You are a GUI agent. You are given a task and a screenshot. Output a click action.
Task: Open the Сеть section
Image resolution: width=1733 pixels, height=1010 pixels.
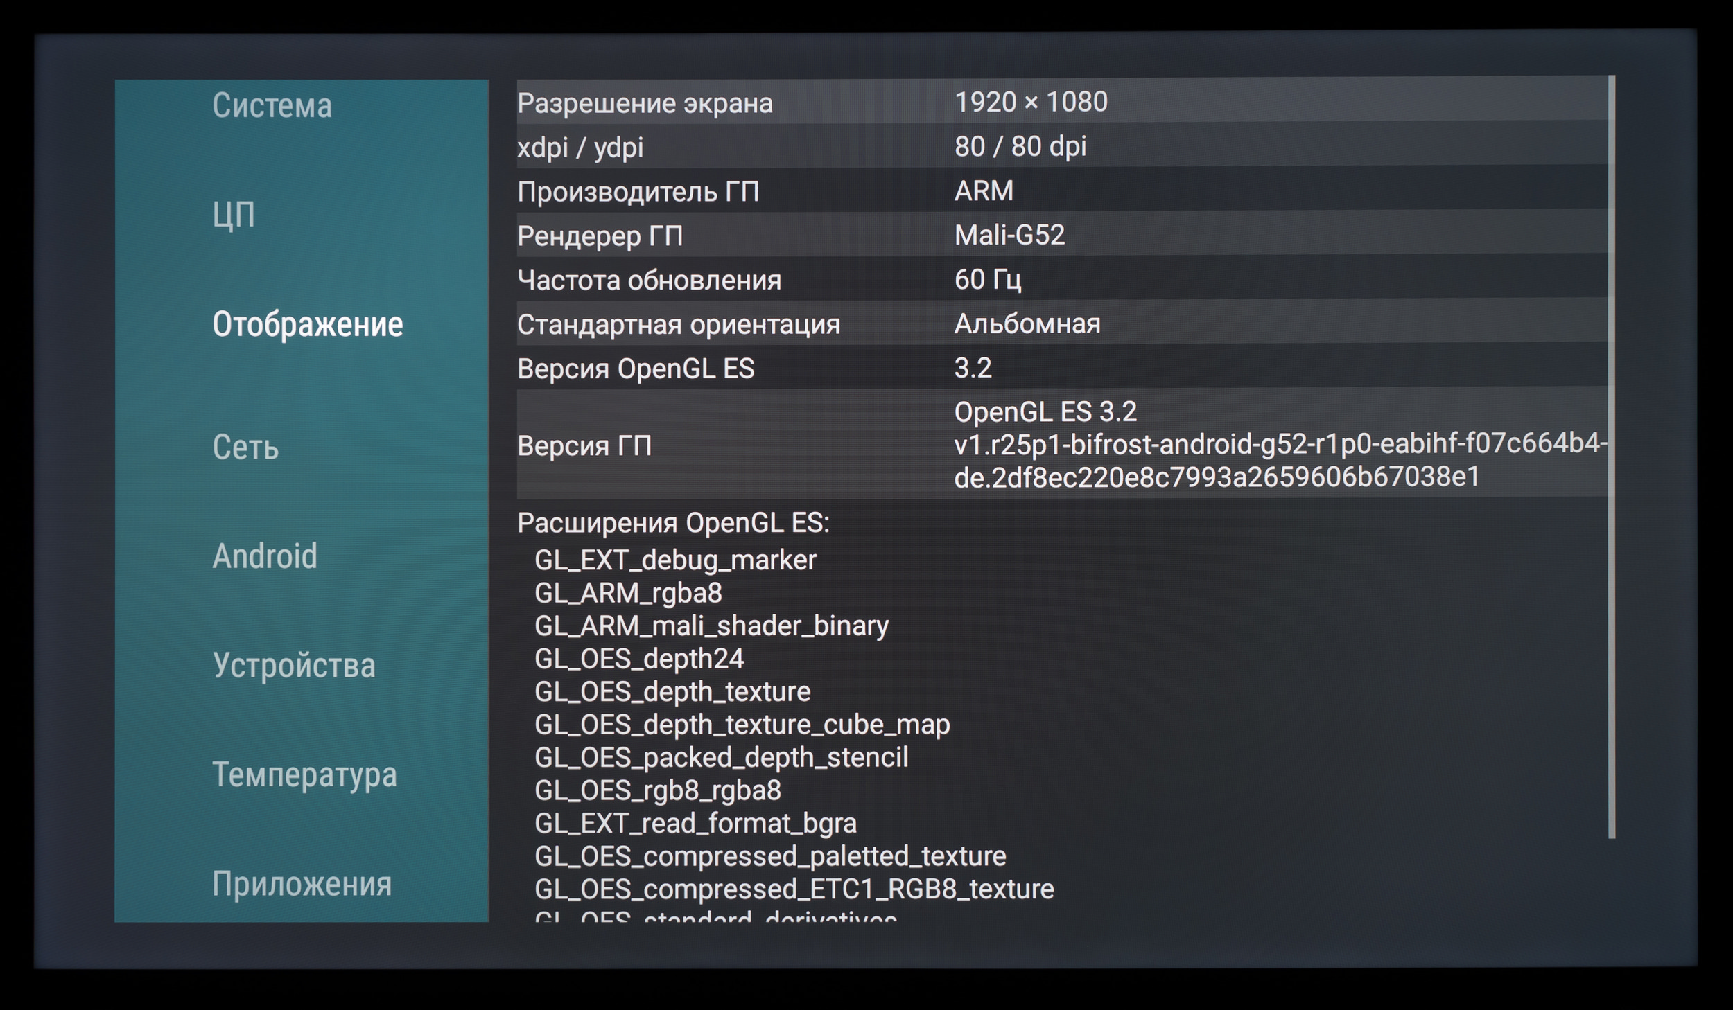tap(245, 448)
